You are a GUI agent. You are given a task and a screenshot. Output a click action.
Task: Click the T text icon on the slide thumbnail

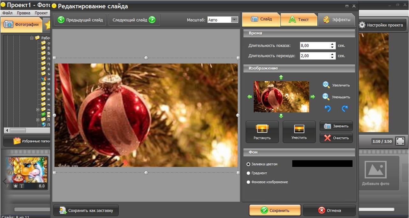coord(22,186)
